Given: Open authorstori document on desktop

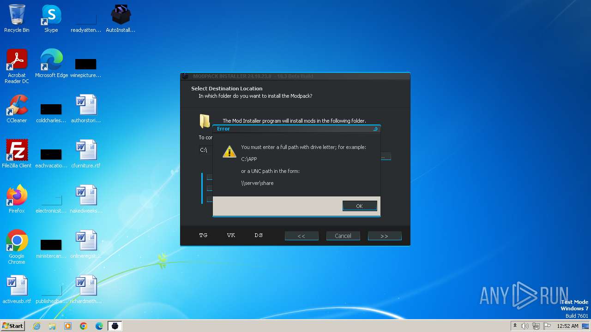Looking at the screenshot, I should coord(86,109).
